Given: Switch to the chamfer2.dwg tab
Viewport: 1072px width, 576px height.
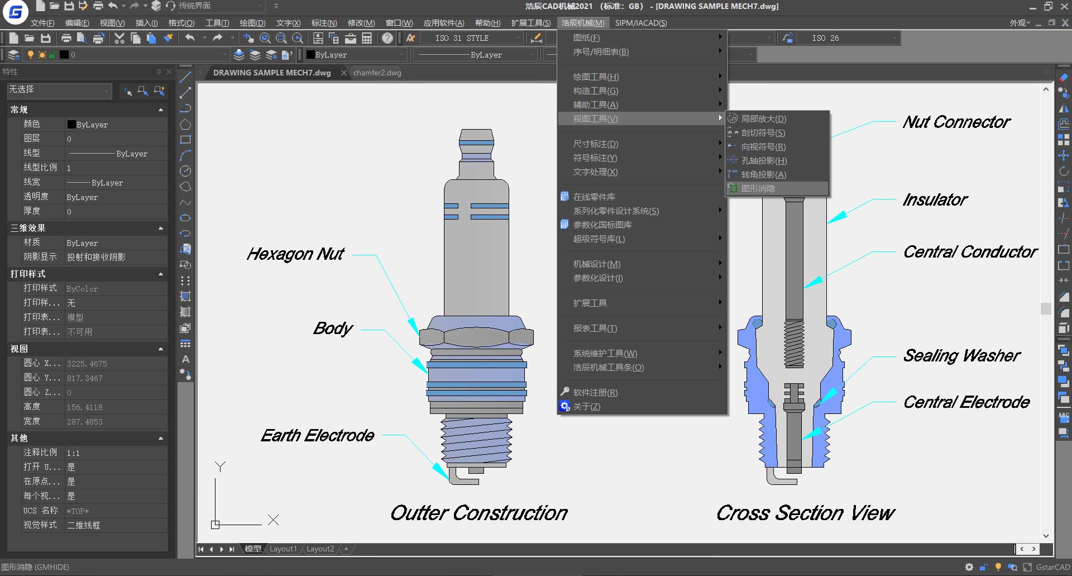Looking at the screenshot, I should (x=377, y=73).
